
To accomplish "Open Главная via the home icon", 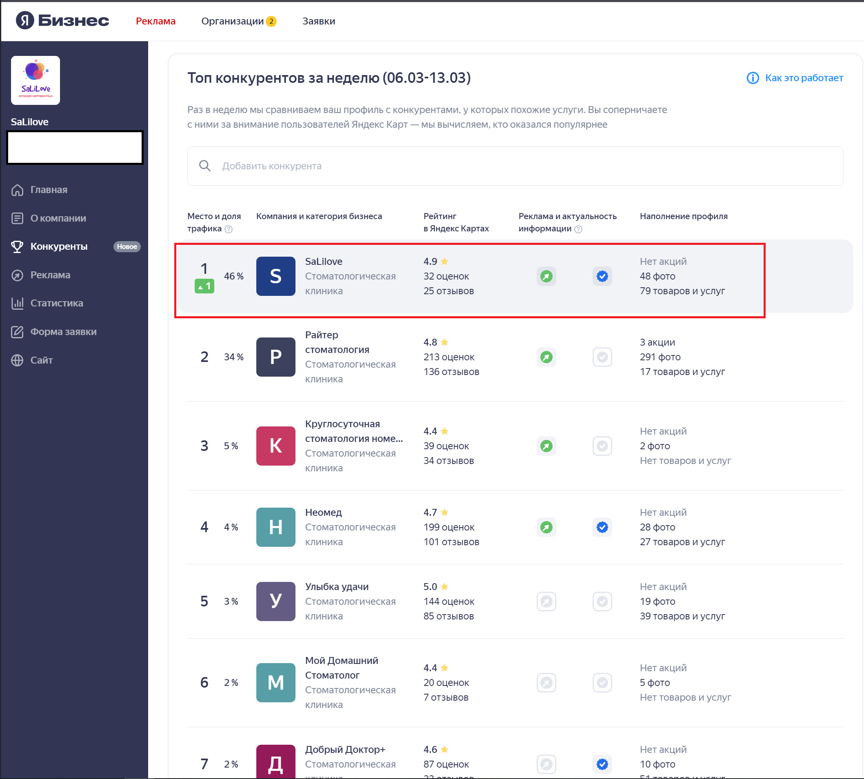I will point(17,190).
